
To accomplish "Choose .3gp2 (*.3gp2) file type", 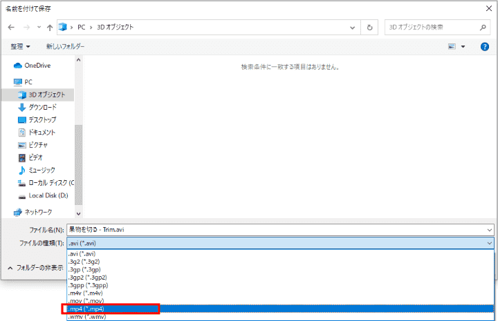I will 280,278.
